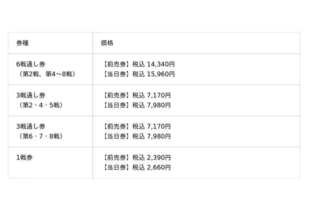Click 7,170円 price in the 第6・7・8戦 row
Viewport: 315px width, 210px height.
(158, 126)
